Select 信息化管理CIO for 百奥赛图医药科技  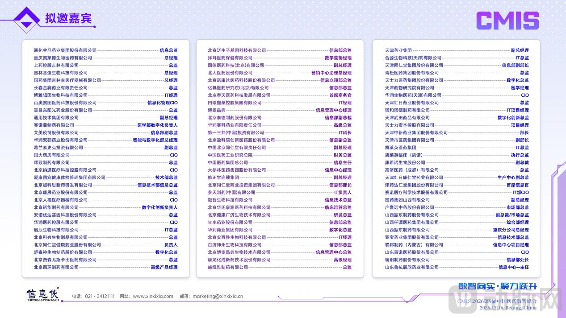click(163, 103)
